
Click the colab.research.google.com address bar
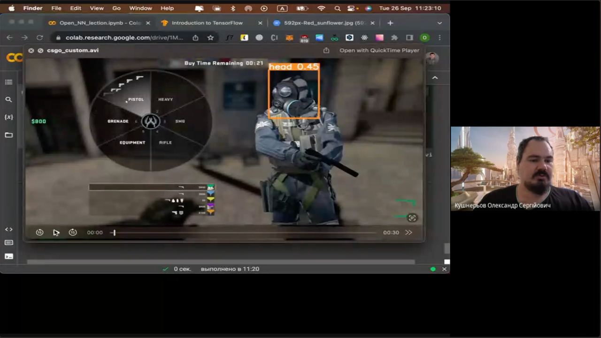coord(124,38)
